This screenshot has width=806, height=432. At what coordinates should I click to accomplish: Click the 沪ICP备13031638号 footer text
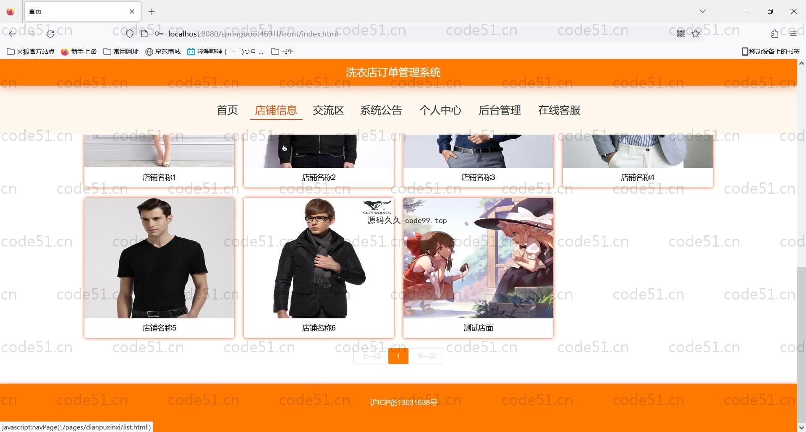coord(403,403)
